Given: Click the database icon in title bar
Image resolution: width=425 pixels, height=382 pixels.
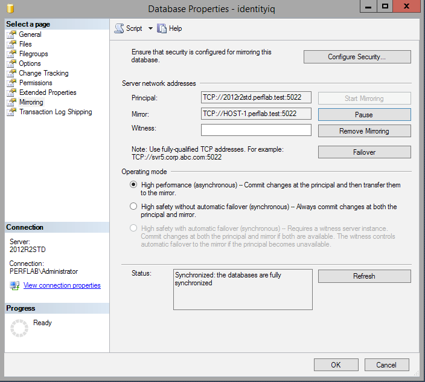Looking at the screenshot, I should (10, 8).
